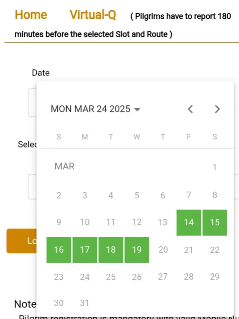The width and height of the screenshot is (239, 319).
Task: Click the Date input field edge
Action: tap(32, 103)
